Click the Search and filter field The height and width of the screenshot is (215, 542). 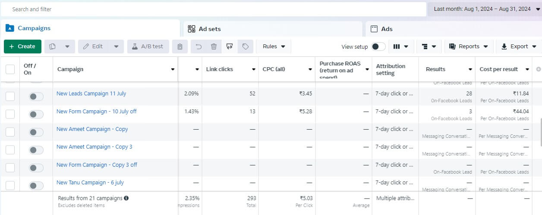coord(214,9)
